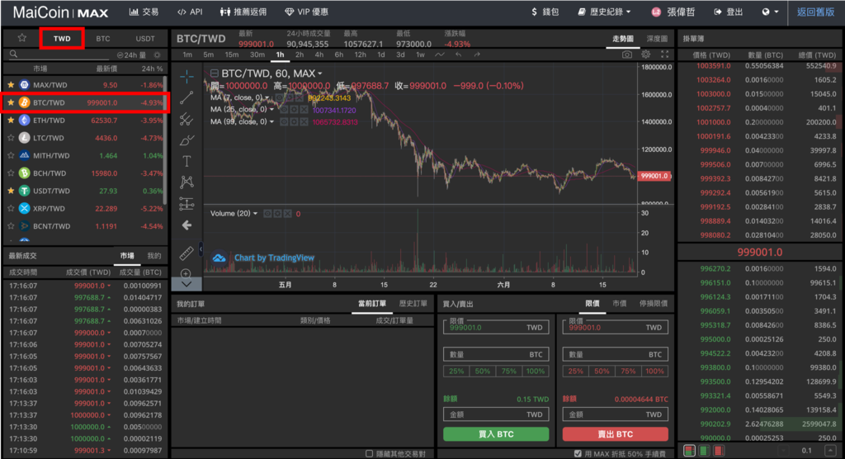The image size is (845, 459).
Task: Uncheck the MAX 折抵 50% 手續費 checkbox
Action: [x=578, y=453]
